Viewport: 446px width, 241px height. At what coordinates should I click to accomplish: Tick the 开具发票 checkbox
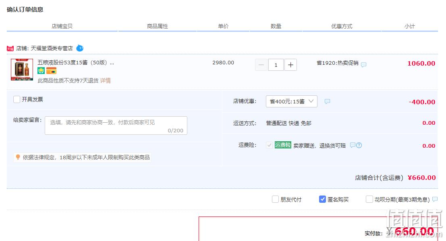tap(17, 99)
